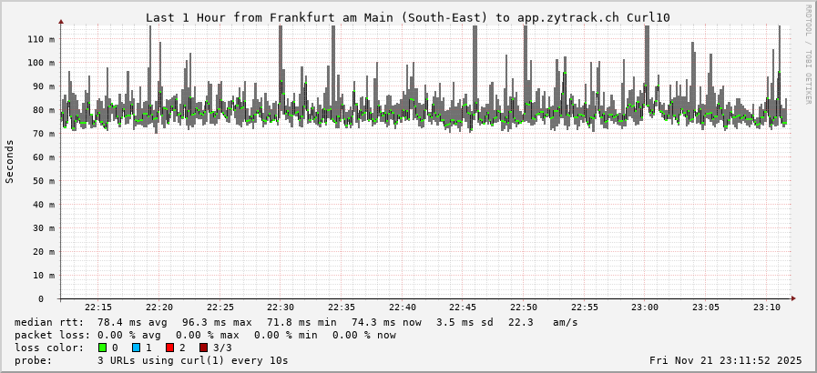Click the probe description text
The height and width of the screenshot is (373, 817).
tap(151, 360)
